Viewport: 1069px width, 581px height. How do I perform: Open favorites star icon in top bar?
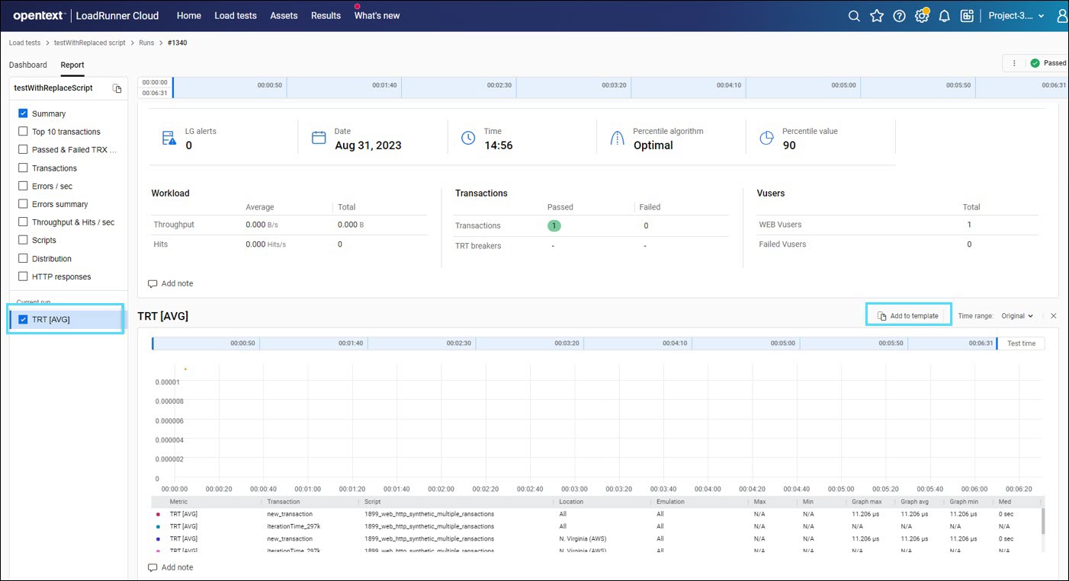pyautogui.click(x=877, y=16)
